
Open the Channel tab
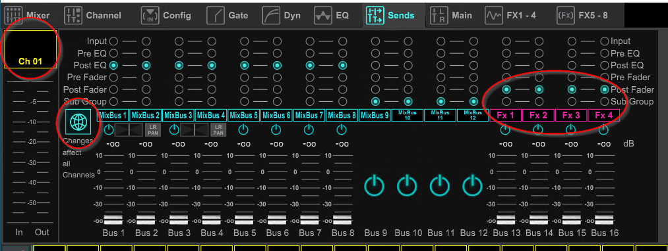click(93, 16)
